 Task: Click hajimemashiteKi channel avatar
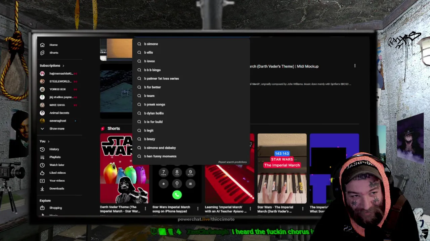coord(42,73)
